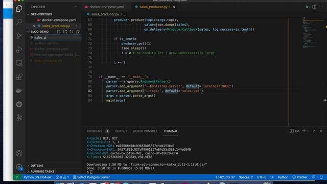The image size is (327, 184).
Task: Open errors and warnings count
Action: 62,177
